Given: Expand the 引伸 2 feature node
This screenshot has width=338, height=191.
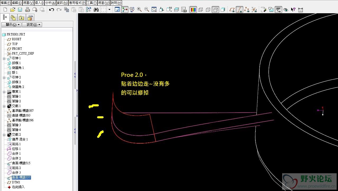Looking at the screenshot, I should 4,77.
